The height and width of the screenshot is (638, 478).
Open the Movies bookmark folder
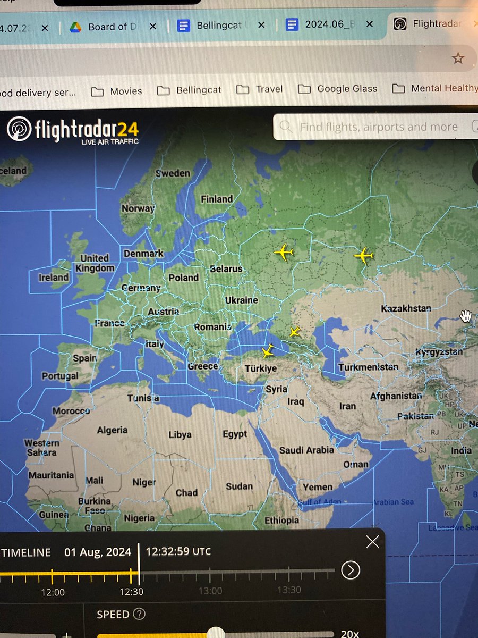[x=116, y=91]
